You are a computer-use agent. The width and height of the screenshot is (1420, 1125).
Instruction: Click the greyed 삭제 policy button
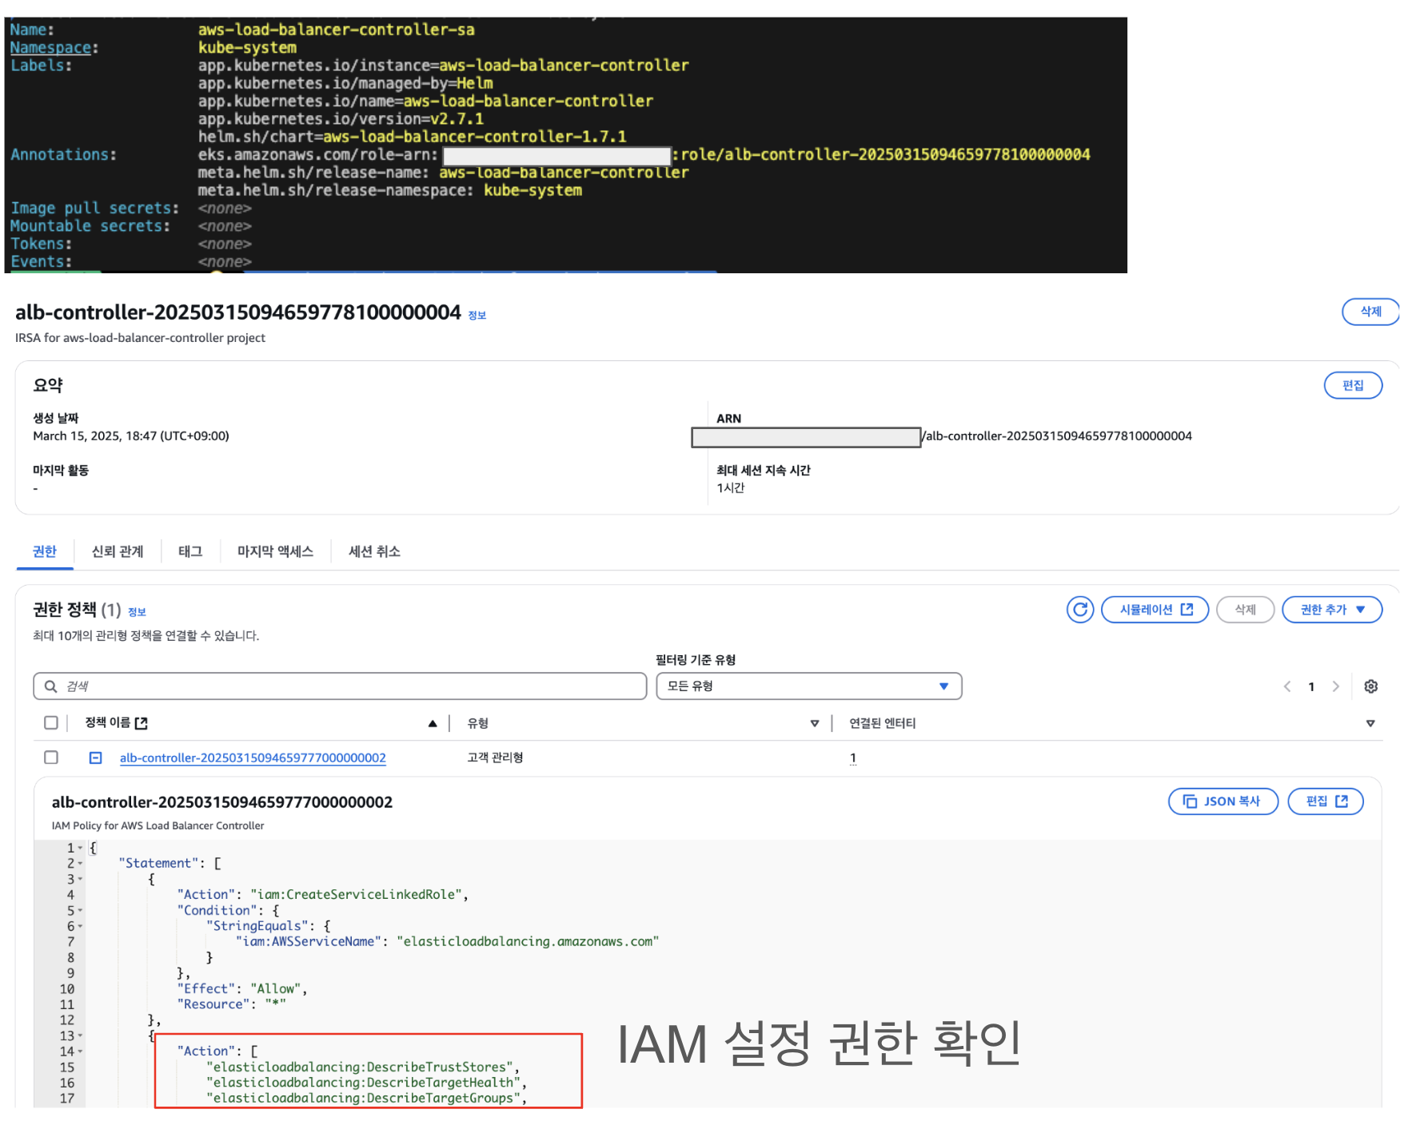(x=1245, y=610)
